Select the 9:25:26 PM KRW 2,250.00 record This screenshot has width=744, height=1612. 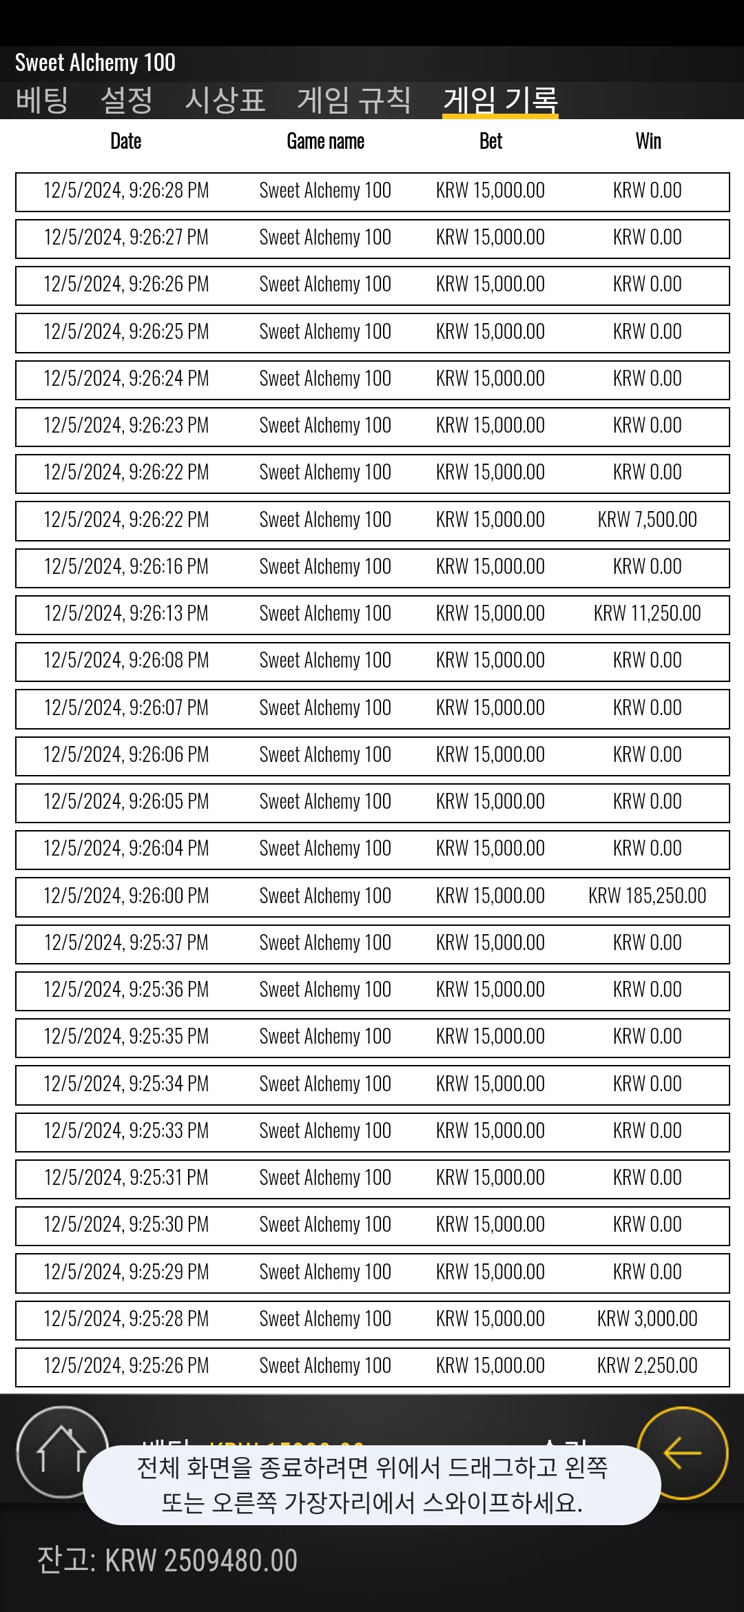(x=373, y=1367)
